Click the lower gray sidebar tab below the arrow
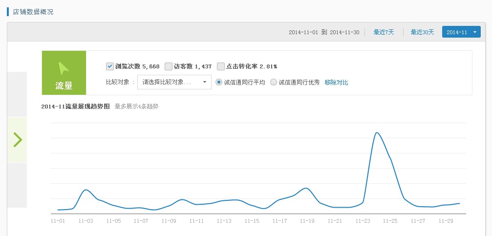 click(17, 185)
